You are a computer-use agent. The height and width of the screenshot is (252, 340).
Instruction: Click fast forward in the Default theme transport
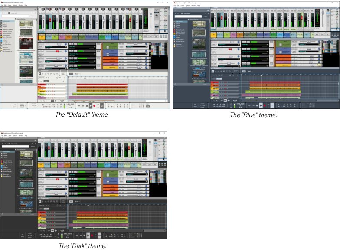point(82,105)
